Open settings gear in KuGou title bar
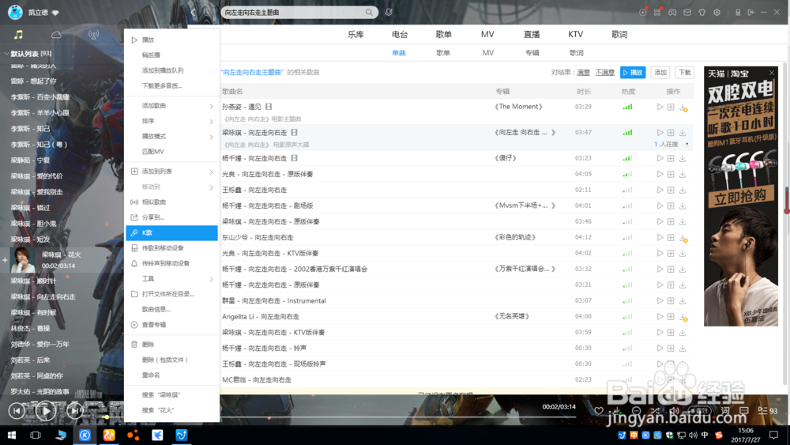Viewport: 790px width, 445px height. [x=717, y=12]
